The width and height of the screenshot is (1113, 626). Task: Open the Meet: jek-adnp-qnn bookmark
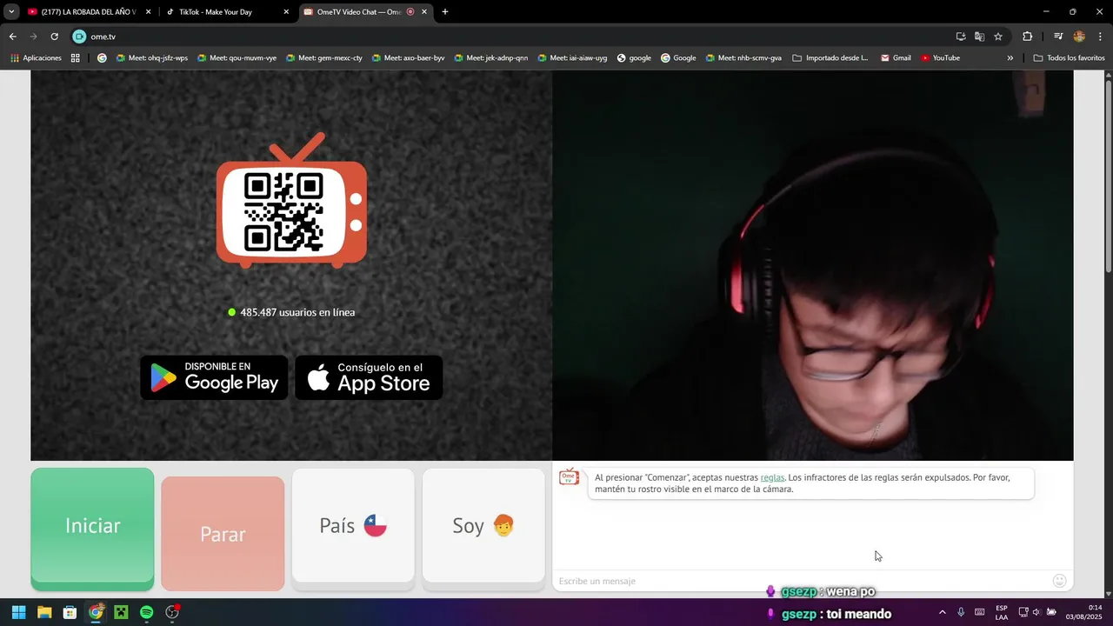tap(490, 58)
